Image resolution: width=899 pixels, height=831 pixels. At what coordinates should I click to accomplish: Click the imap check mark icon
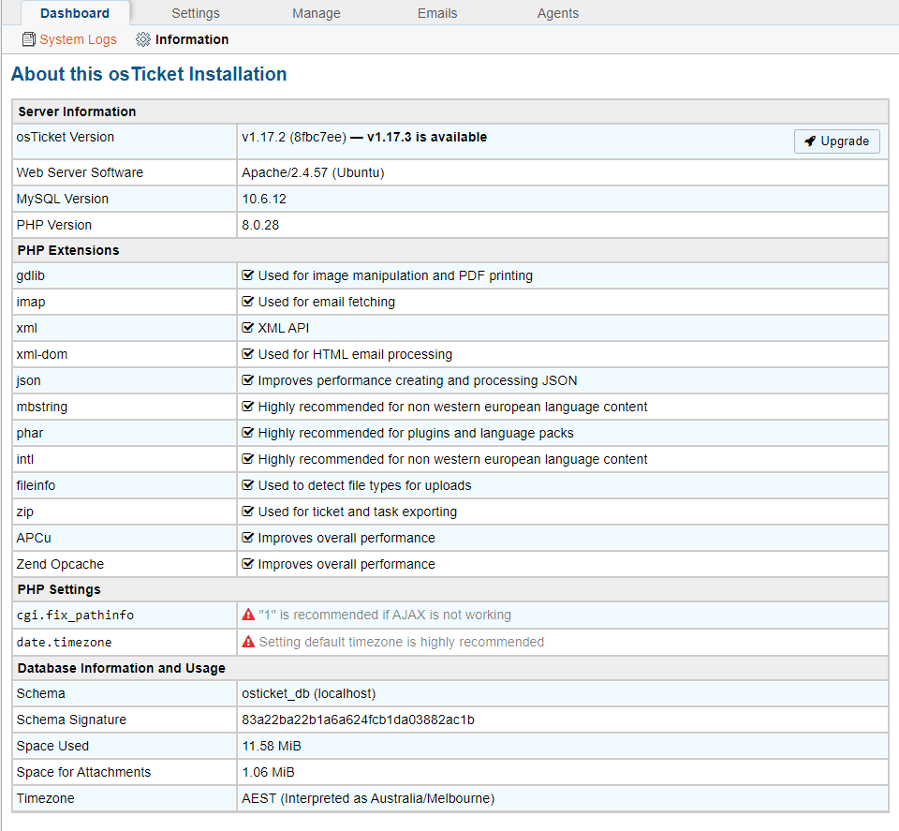247,302
